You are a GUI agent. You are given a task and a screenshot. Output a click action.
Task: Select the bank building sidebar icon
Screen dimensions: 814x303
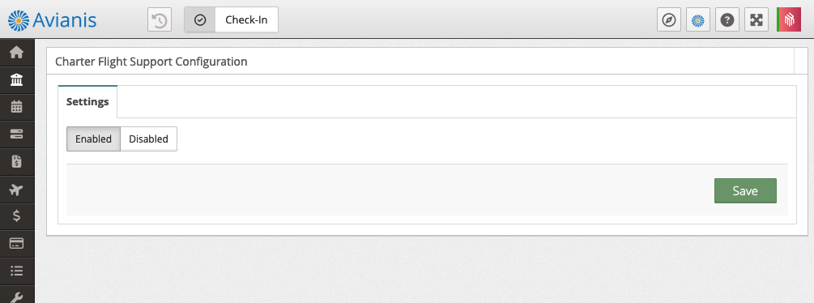(17, 80)
